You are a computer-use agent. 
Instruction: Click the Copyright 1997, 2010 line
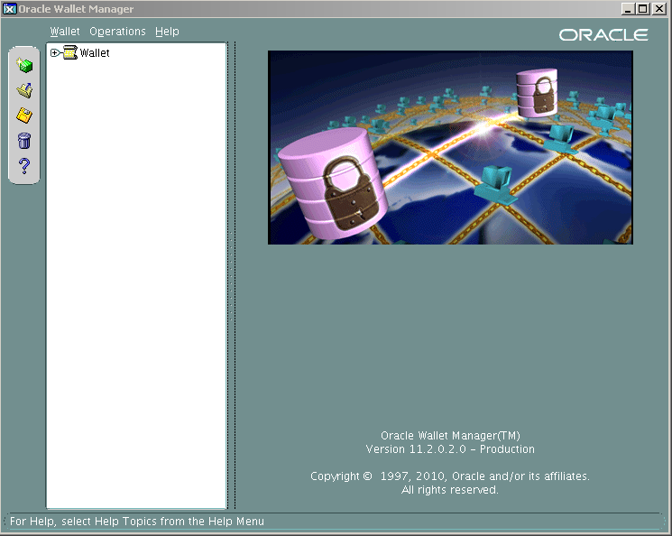point(450,476)
